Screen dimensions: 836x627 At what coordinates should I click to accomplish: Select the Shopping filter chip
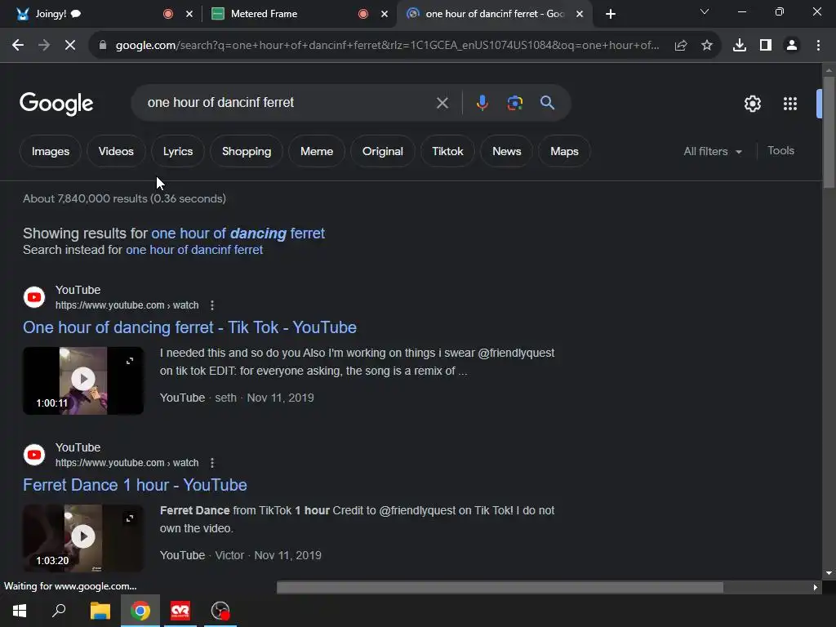[x=247, y=151]
